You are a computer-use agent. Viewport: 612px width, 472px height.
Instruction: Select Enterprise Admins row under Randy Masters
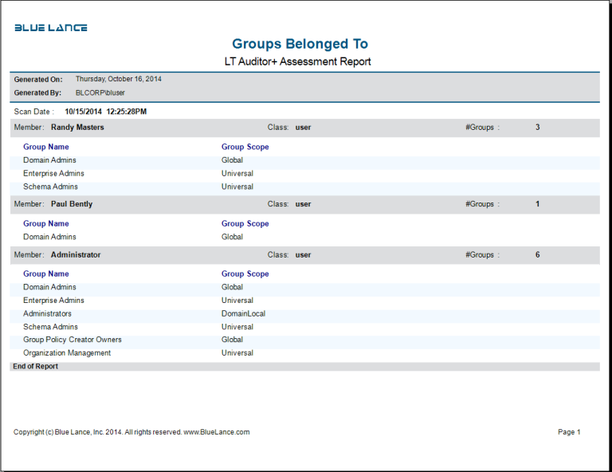point(53,173)
